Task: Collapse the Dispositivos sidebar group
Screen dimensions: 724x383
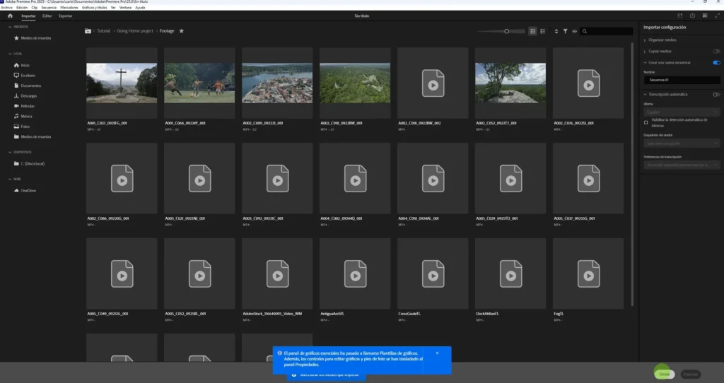Action: [x=10, y=152]
